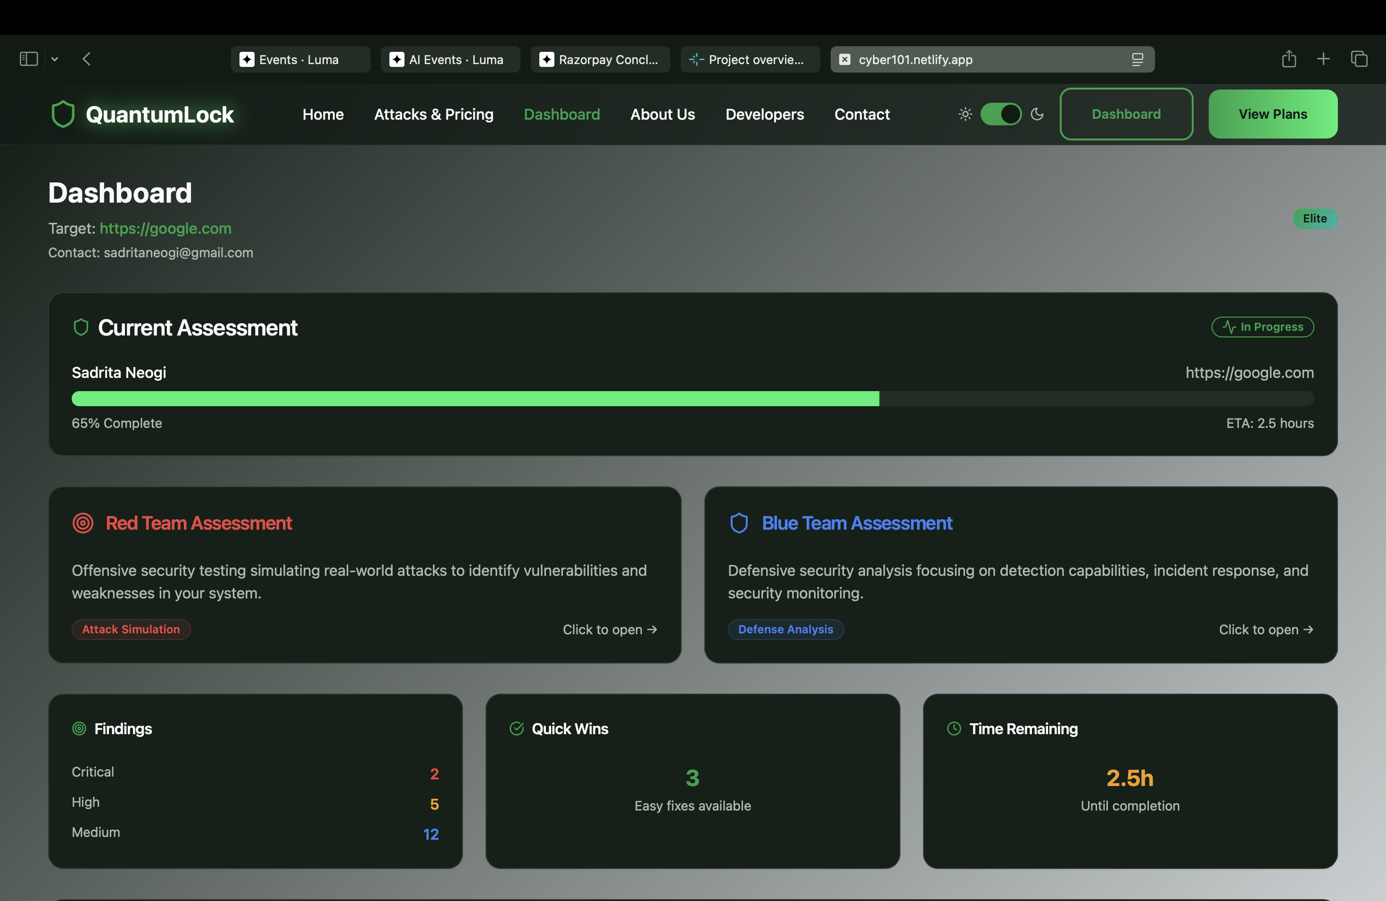Click the Red Team target icon
Image resolution: width=1386 pixels, height=901 pixels.
82,523
